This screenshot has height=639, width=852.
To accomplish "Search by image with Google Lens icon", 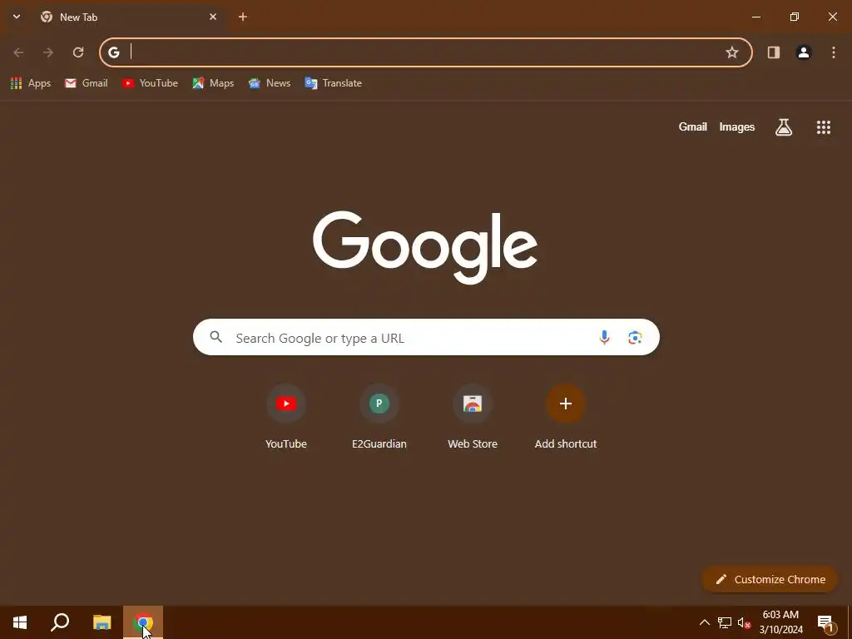I will pyautogui.click(x=635, y=338).
